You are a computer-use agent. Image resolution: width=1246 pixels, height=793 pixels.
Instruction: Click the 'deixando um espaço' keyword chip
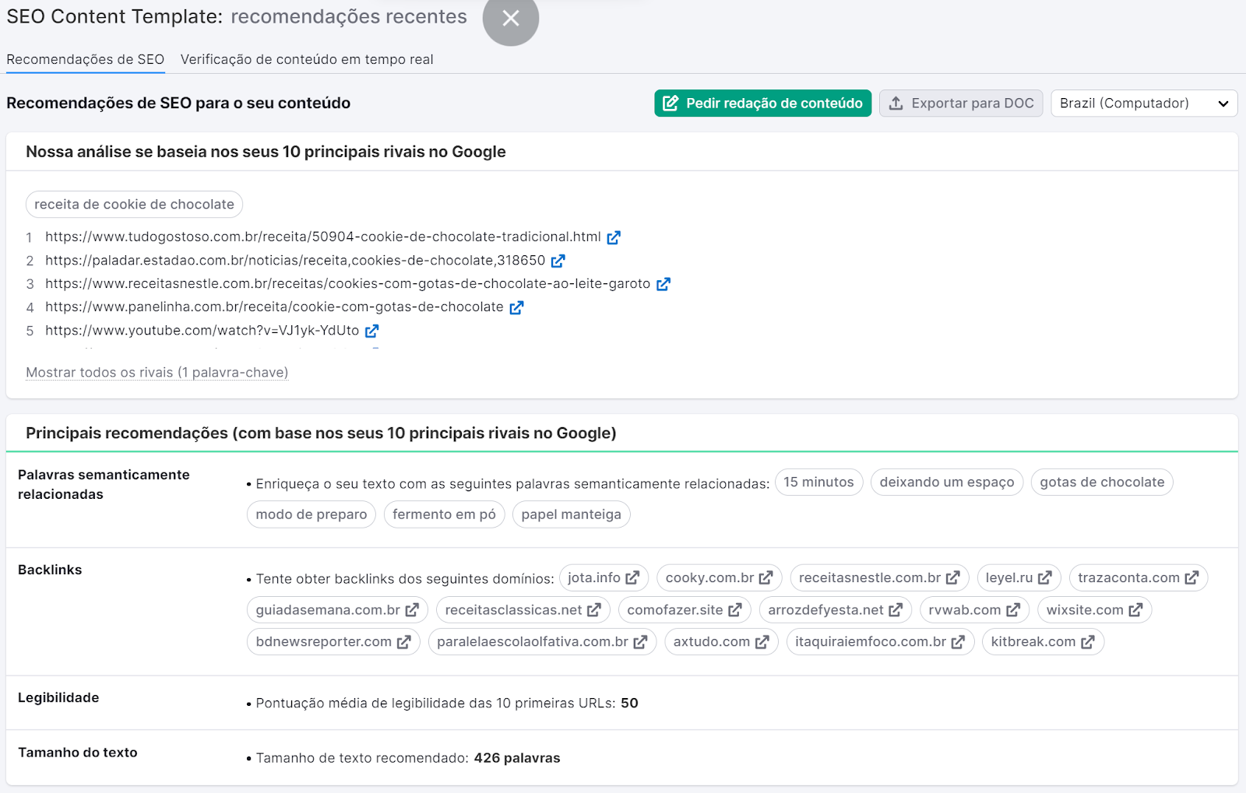pos(947,482)
